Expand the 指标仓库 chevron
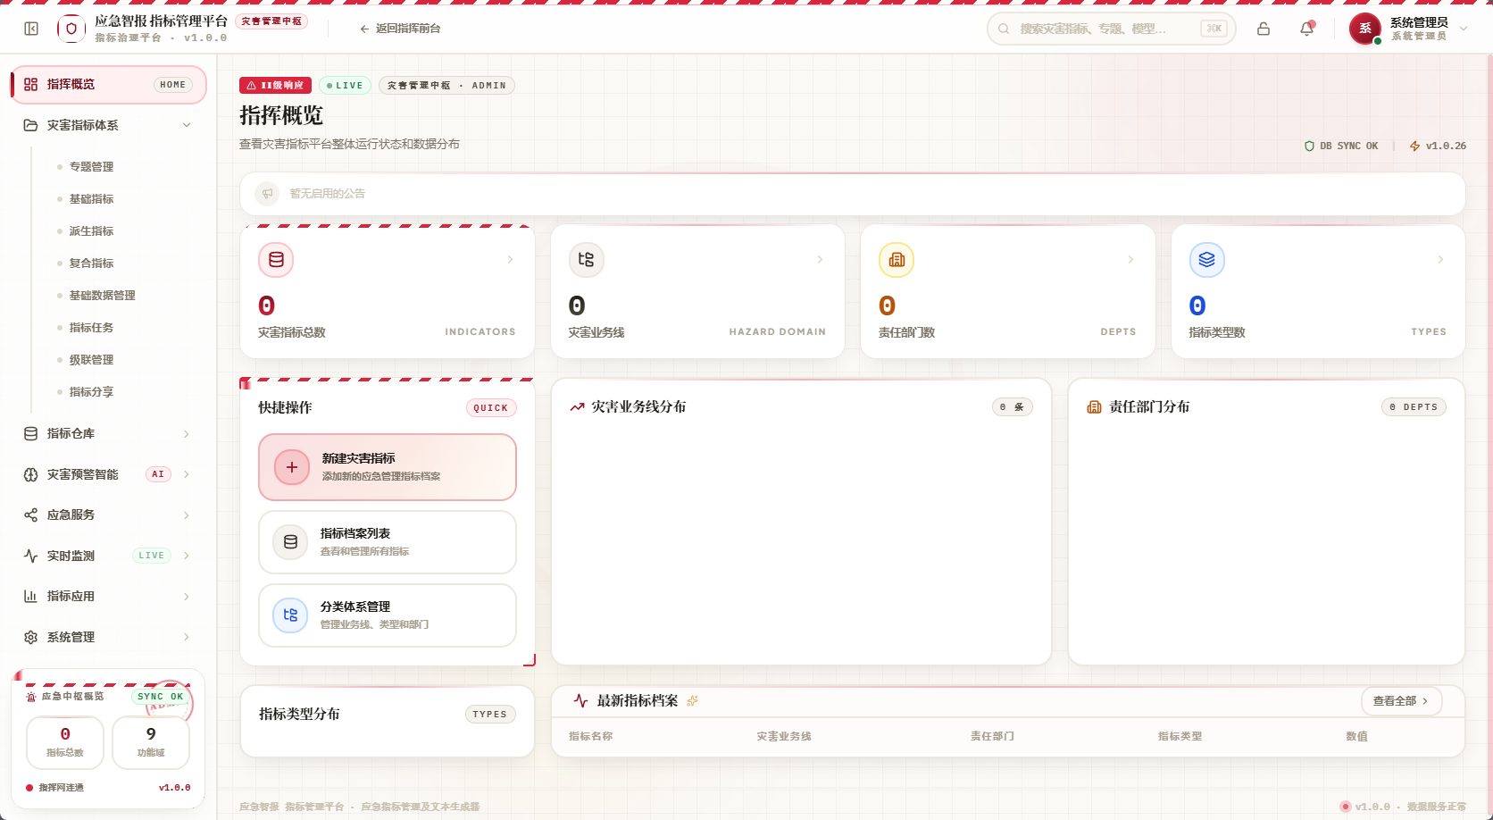 pos(187,433)
